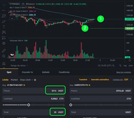Select the crosshair cursor tool
The width and height of the screenshot is (134, 118).
tap(4, 5)
